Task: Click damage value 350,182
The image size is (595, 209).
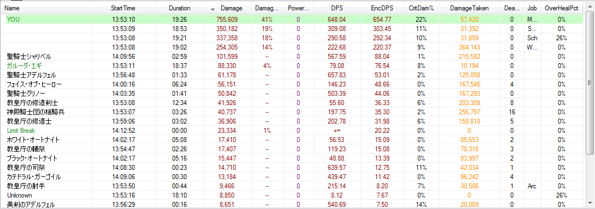Action: click(x=227, y=29)
